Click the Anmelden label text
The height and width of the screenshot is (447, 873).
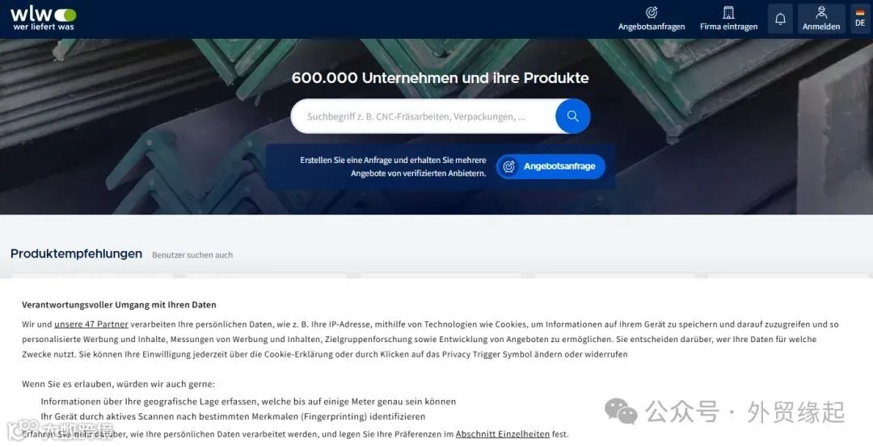[x=821, y=27]
